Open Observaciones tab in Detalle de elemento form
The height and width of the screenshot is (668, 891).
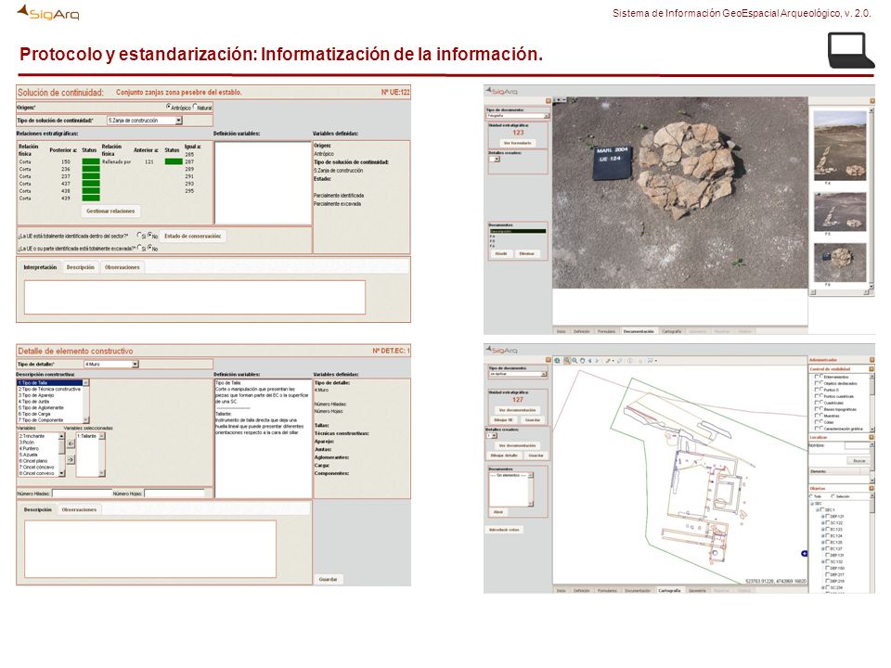[79, 509]
